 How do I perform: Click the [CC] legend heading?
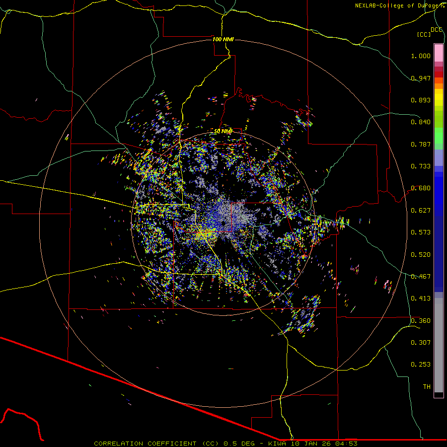(x=424, y=34)
